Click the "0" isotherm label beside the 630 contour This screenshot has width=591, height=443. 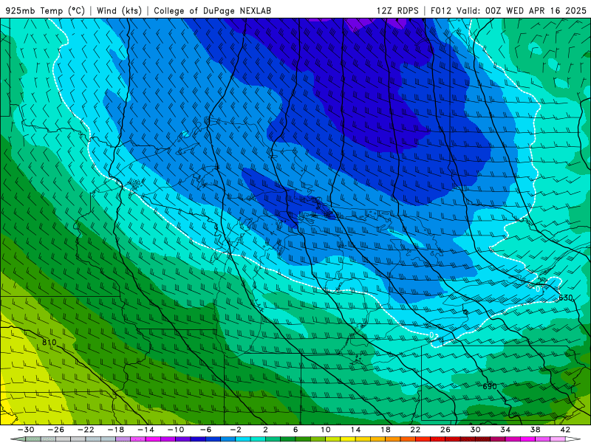coord(538,289)
